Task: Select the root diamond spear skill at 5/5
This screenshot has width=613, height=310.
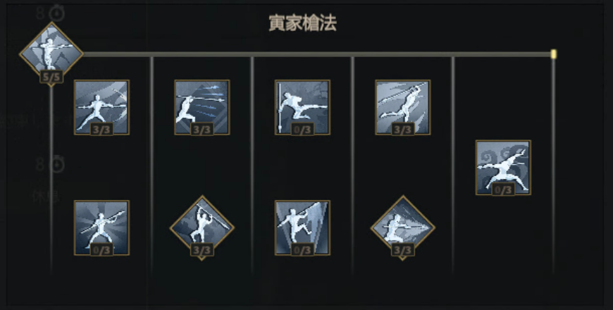Action: click(x=51, y=53)
